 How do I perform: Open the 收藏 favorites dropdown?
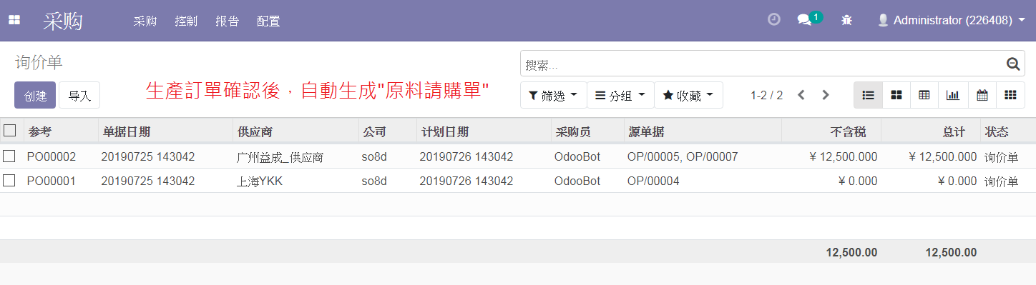click(688, 95)
